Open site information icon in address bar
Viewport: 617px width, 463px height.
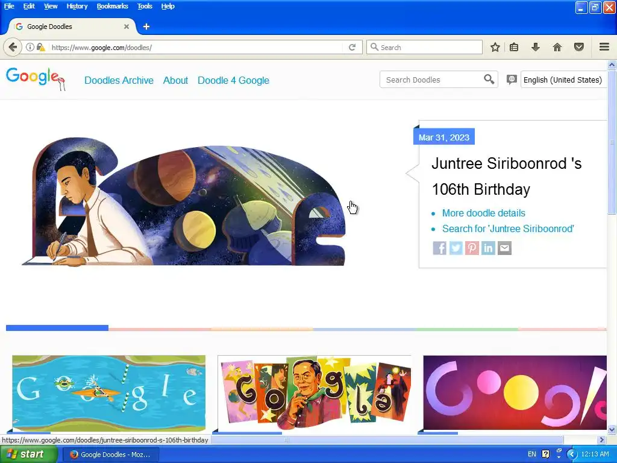[30, 47]
